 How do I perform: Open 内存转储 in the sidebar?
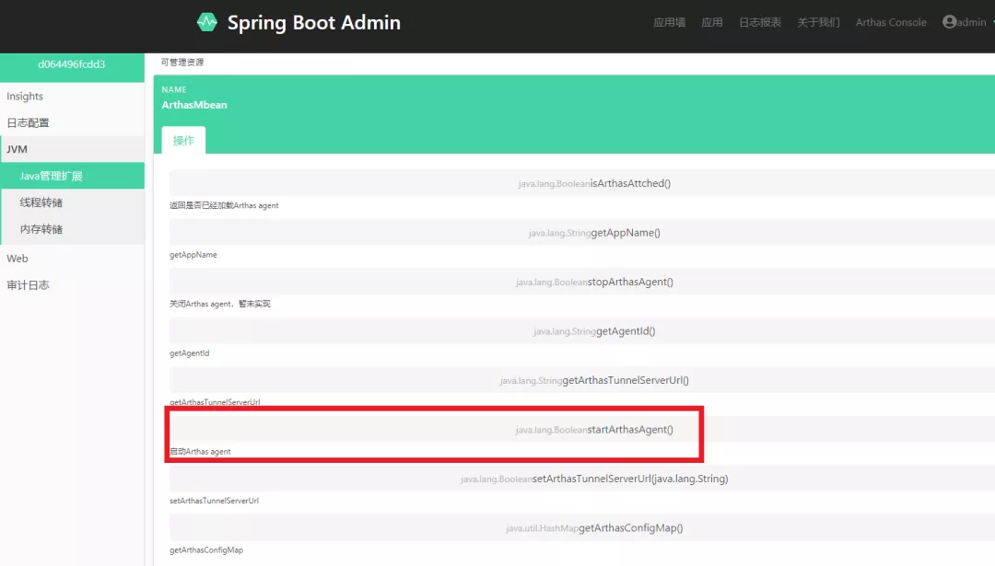[41, 229]
